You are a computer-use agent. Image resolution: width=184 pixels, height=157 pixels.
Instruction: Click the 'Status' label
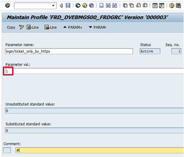point(145,45)
